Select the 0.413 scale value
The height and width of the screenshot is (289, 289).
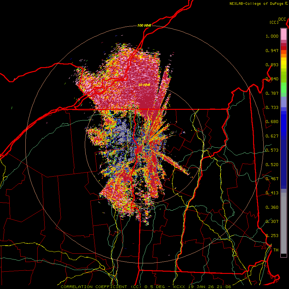pos(272,193)
